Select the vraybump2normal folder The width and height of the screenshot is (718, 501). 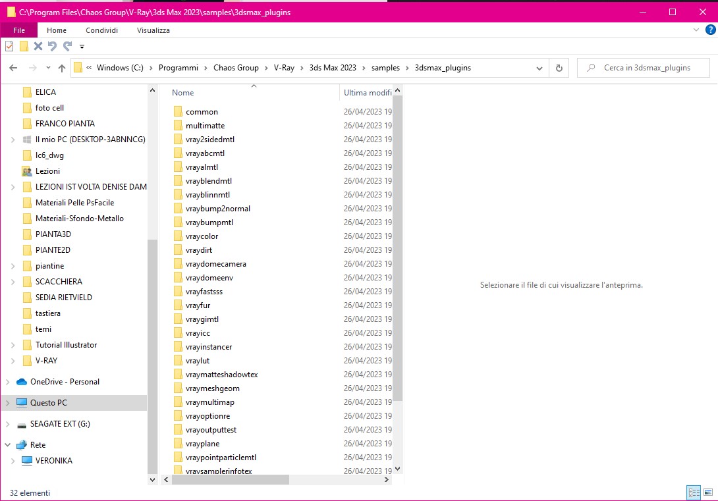coord(218,209)
